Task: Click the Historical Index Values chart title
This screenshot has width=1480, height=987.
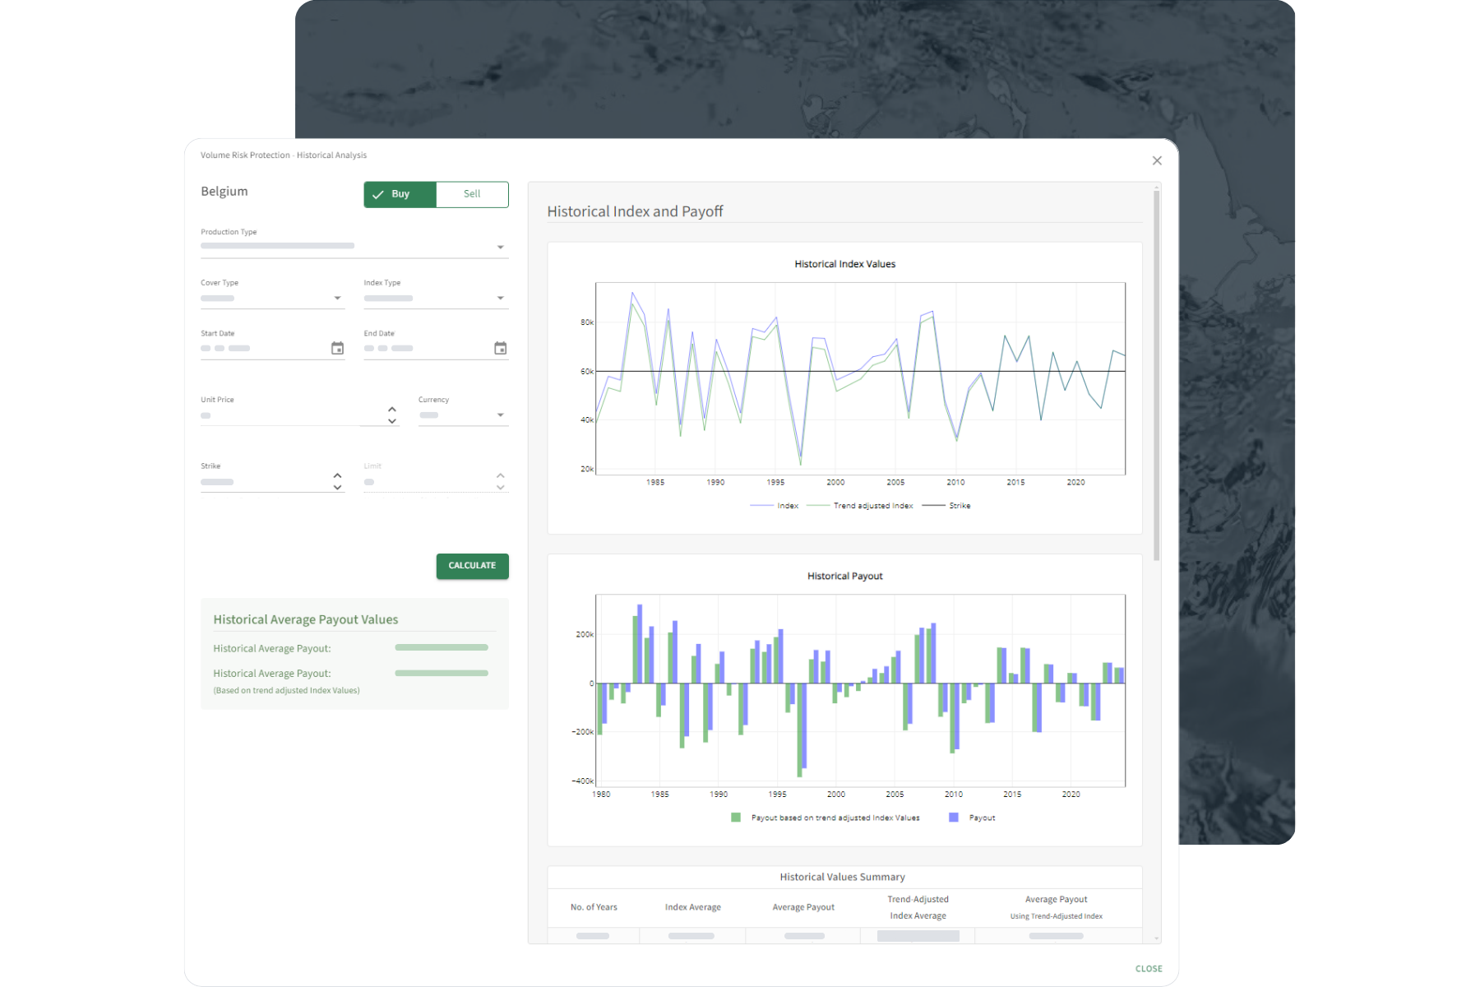Action: click(x=844, y=264)
